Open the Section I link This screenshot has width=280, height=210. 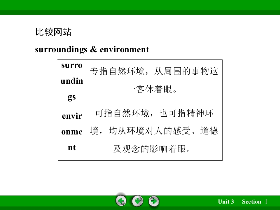254,202
